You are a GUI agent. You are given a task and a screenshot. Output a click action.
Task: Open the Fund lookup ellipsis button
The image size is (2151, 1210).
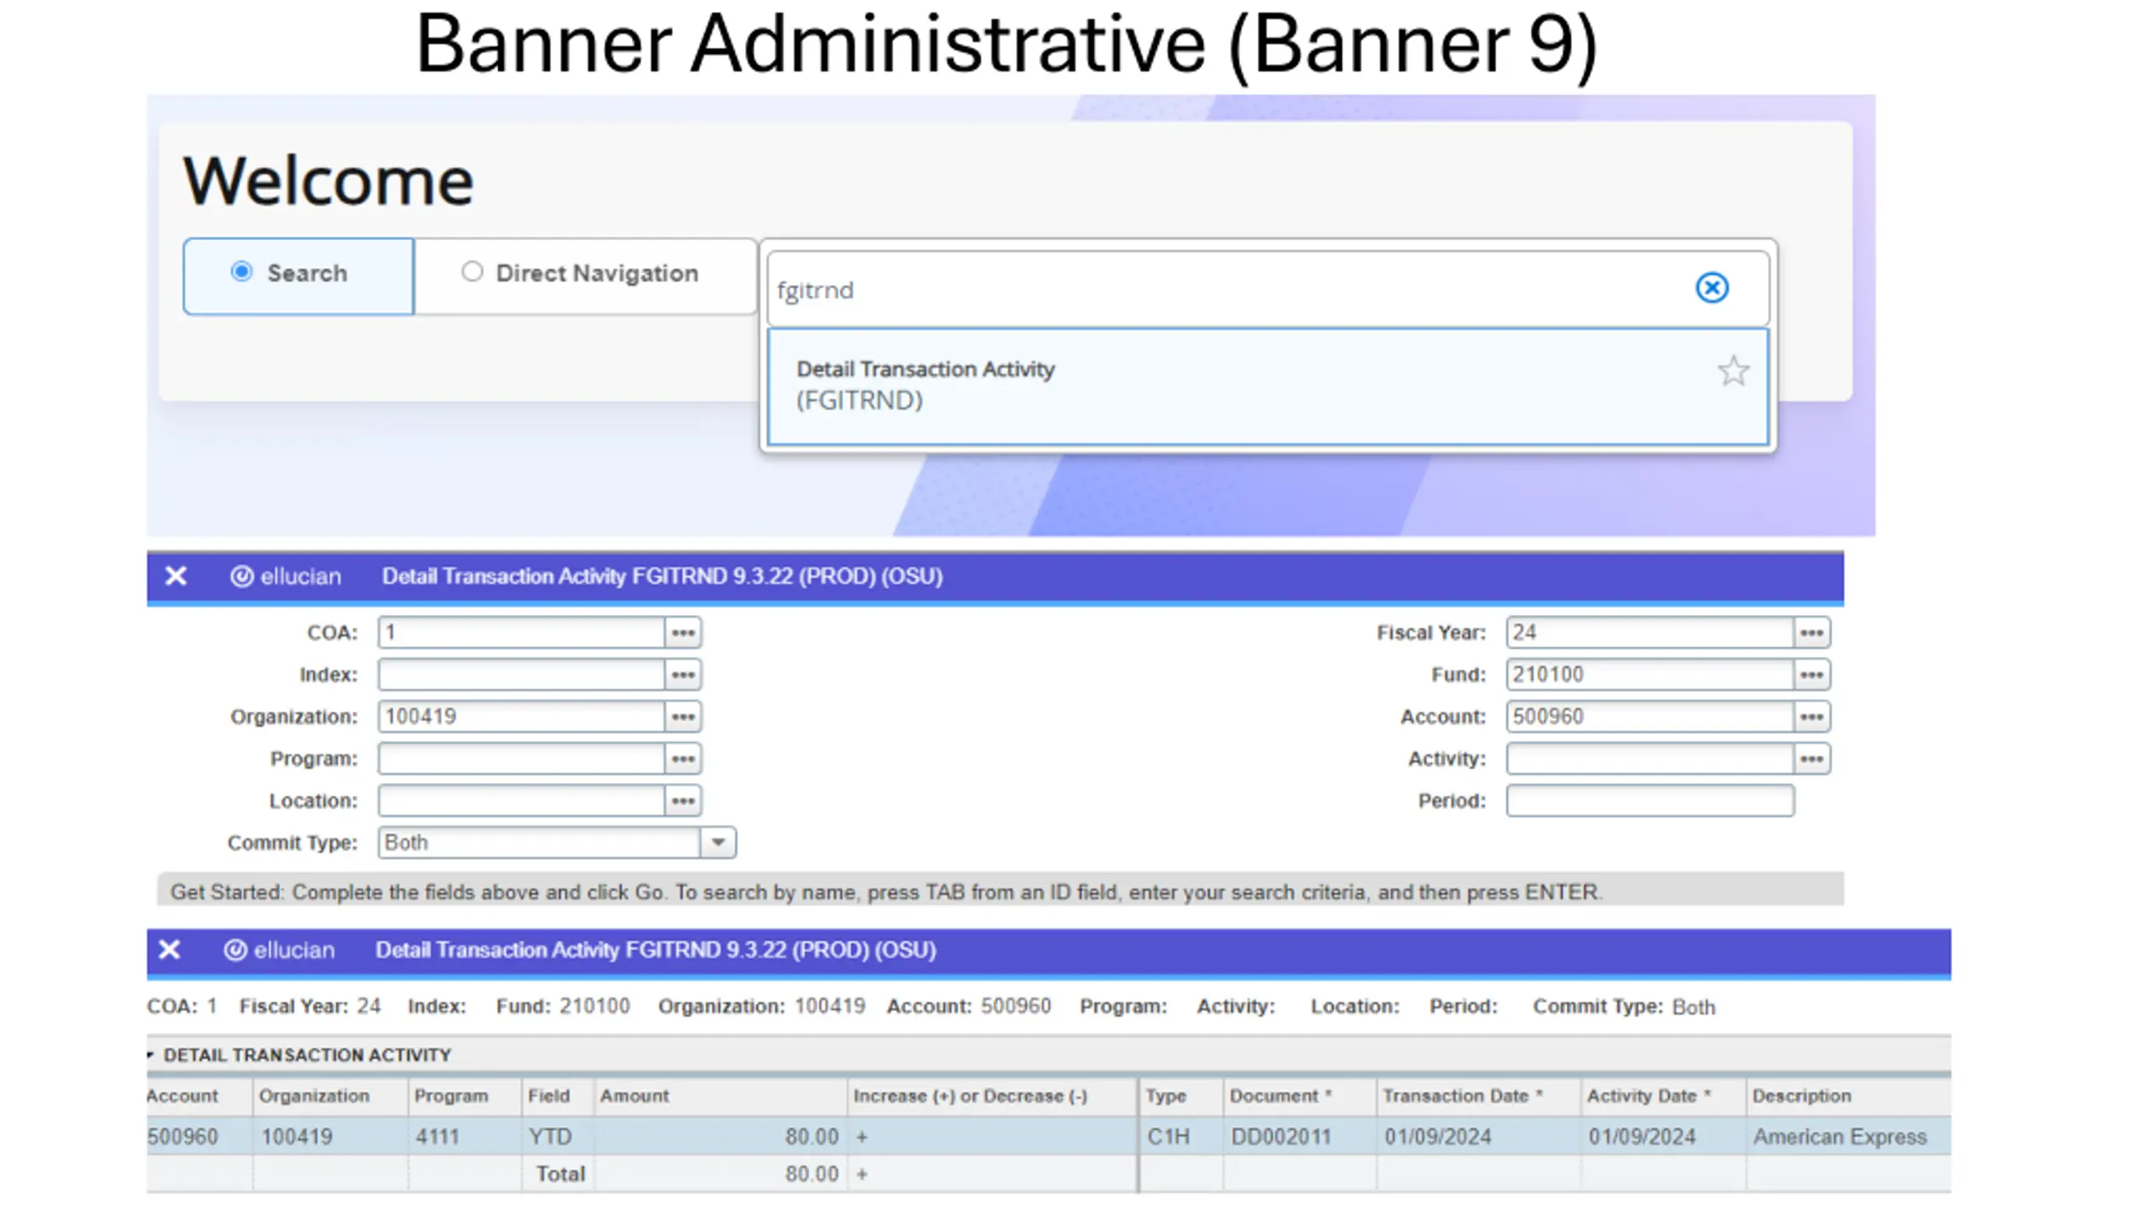(x=1812, y=674)
